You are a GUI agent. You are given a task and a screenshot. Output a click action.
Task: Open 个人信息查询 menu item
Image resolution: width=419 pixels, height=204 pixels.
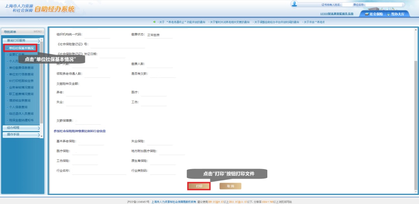pyautogui.click(x=19, y=107)
